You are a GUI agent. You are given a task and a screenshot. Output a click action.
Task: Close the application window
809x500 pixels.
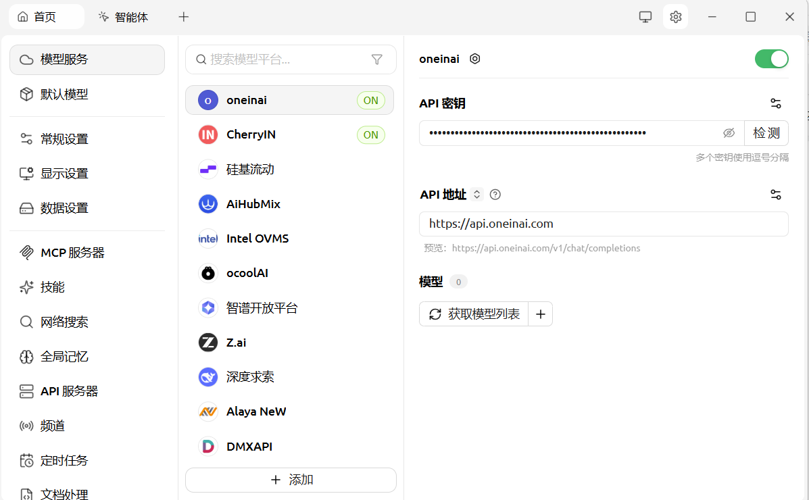(x=789, y=17)
